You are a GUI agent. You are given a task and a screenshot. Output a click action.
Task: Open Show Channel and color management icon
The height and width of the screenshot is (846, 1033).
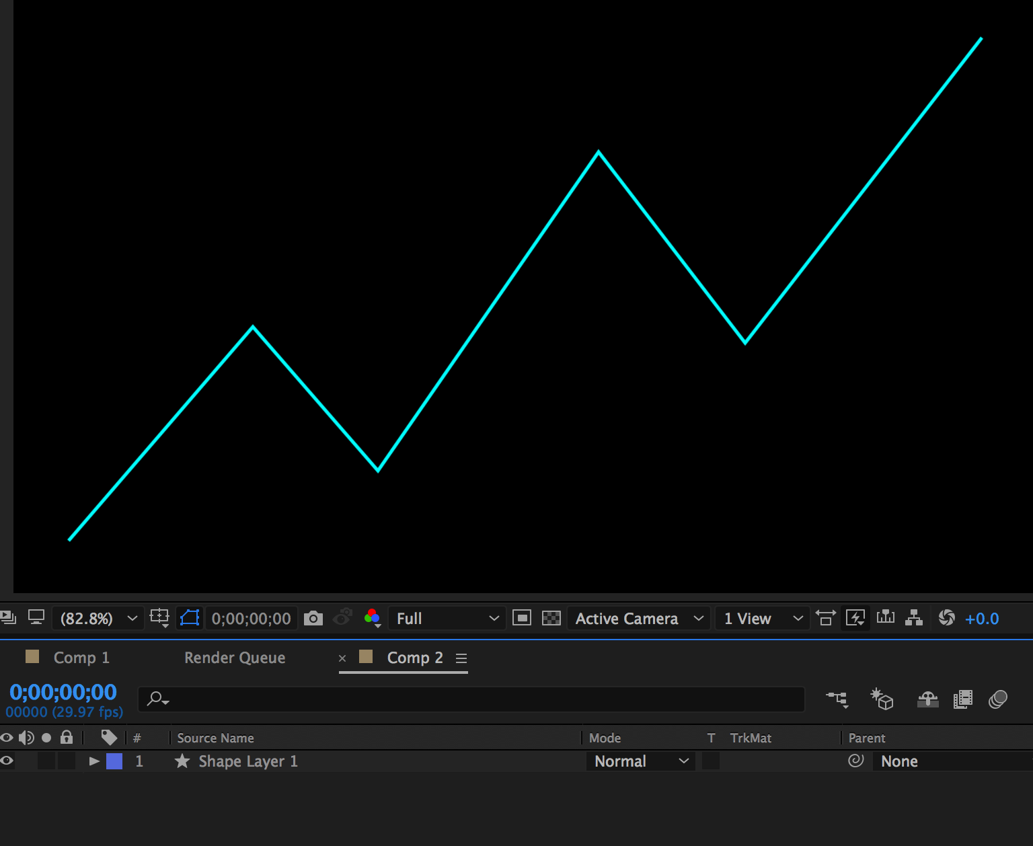coord(373,618)
